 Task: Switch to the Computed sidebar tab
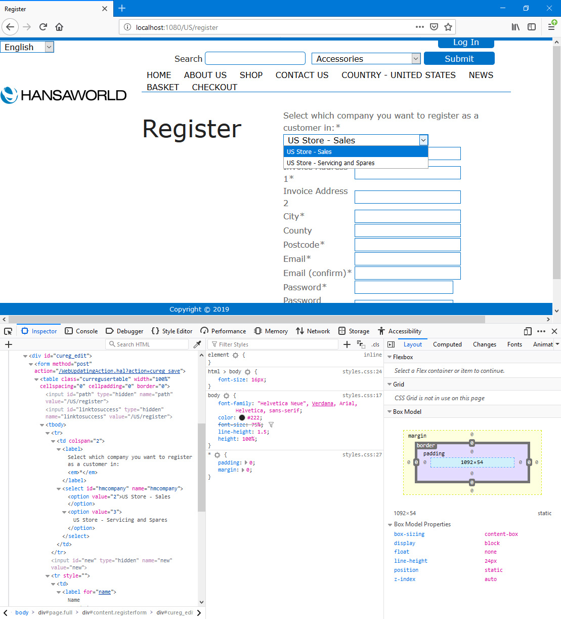(447, 344)
